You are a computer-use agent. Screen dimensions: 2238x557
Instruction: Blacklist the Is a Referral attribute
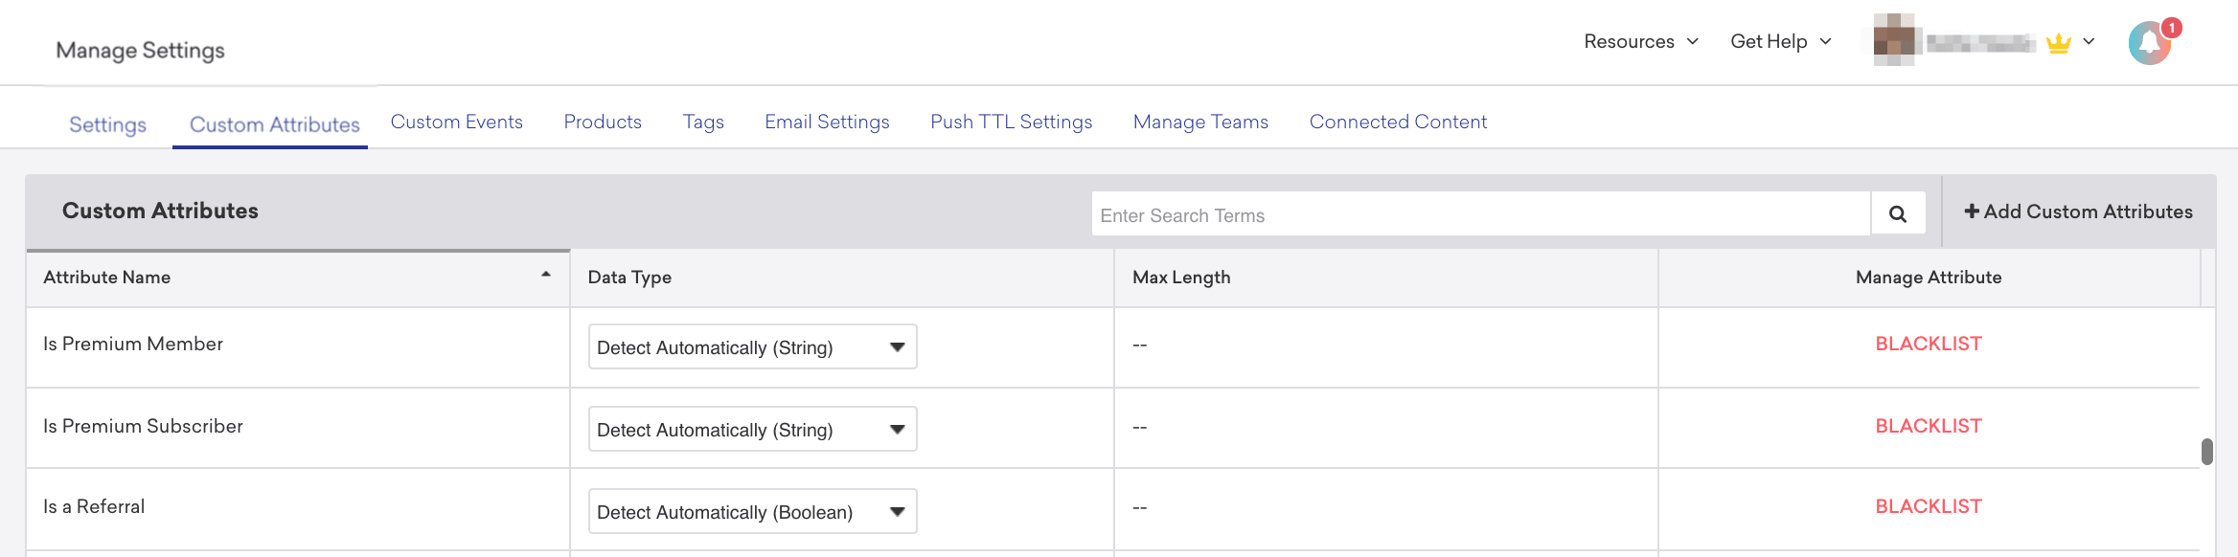[1928, 506]
